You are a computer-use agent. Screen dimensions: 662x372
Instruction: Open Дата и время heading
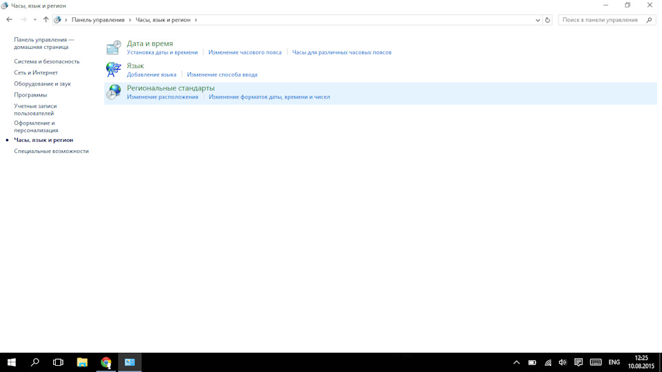tap(150, 43)
